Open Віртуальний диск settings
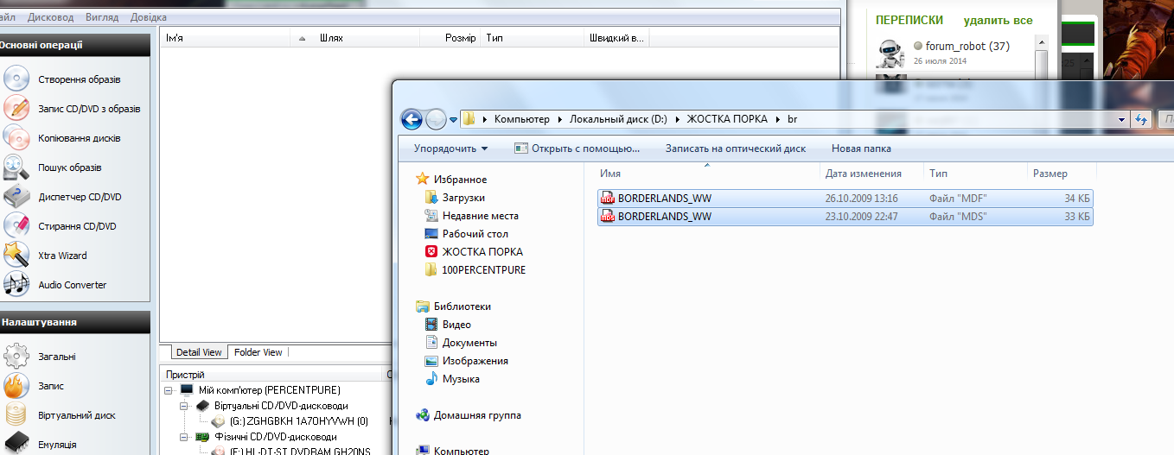 77,415
